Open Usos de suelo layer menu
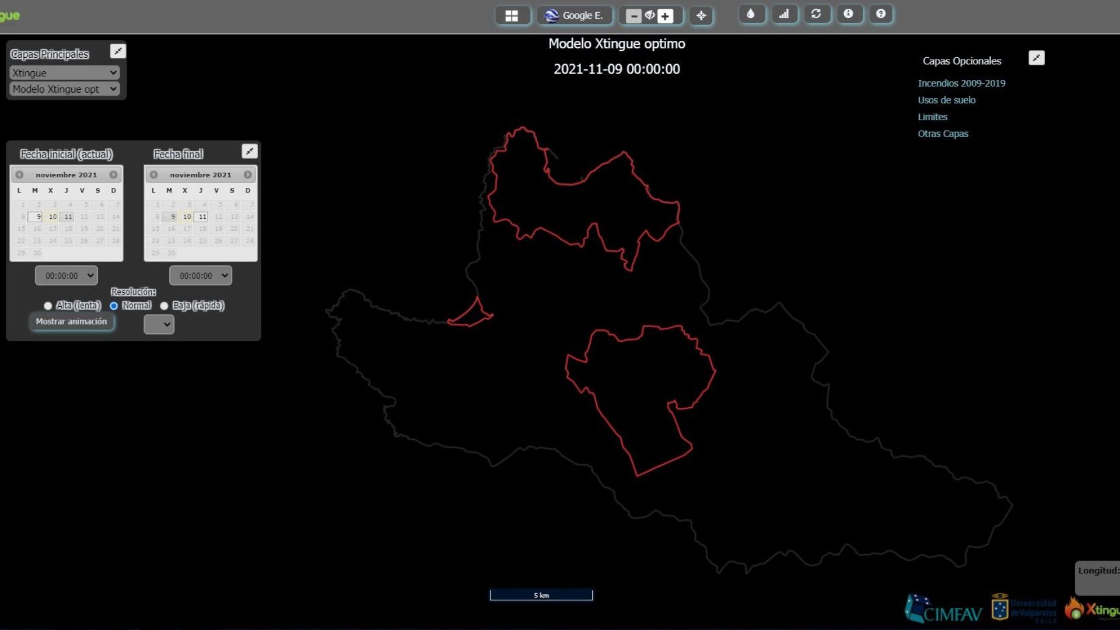Viewport: 1120px width, 630px height. 946,100
